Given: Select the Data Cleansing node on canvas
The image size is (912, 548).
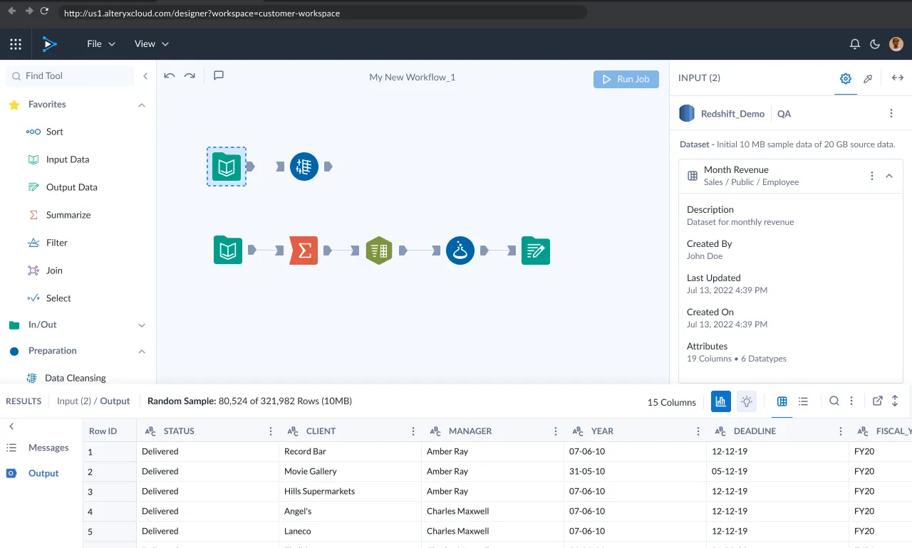Looking at the screenshot, I should (x=304, y=167).
